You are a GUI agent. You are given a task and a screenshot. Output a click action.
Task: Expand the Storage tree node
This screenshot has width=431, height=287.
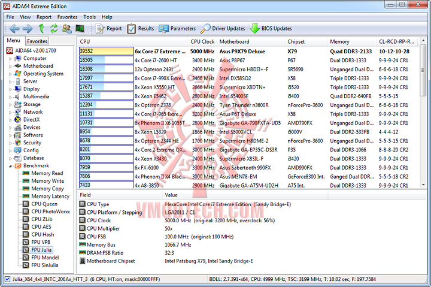tap(10, 105)
